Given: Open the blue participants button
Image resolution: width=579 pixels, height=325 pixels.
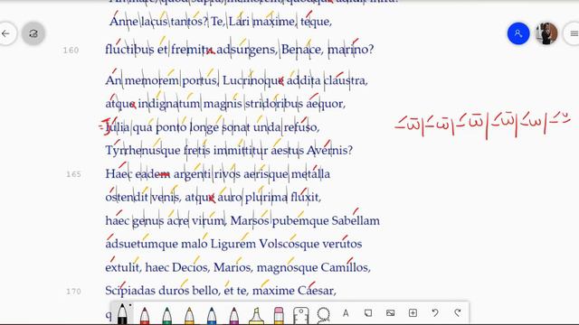Looking at the screenshot, I should [518, 33].
